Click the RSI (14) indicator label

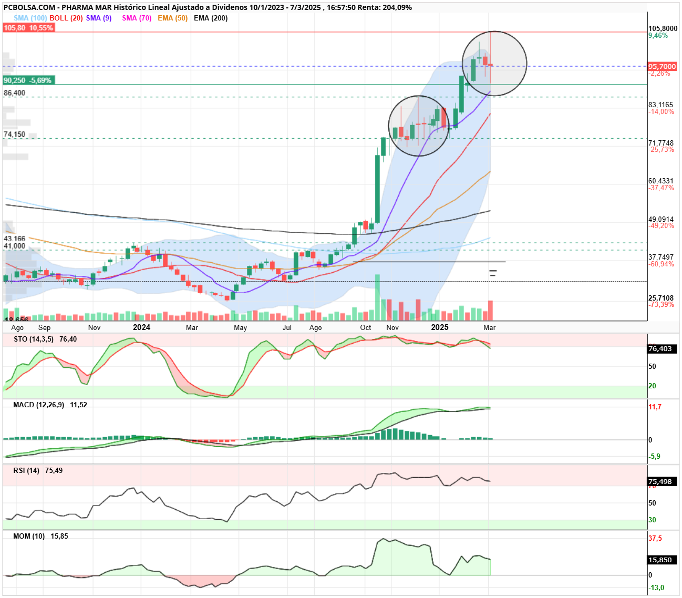click(x=26, y=470)
